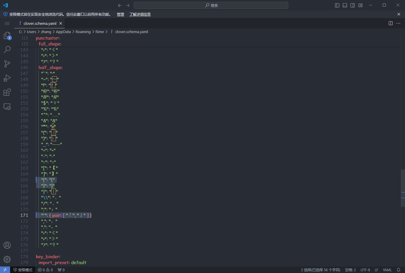Open the Manage gear settings

pos(7,259)
